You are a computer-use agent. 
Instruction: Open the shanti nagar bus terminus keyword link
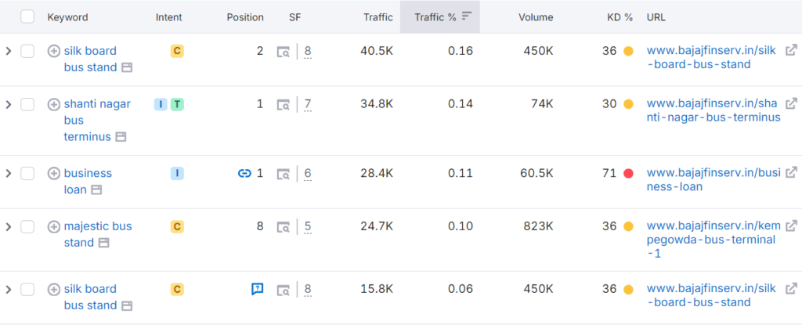tap(96, 121)
